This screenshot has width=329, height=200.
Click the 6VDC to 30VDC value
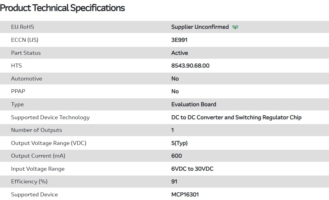coord(192,169)
